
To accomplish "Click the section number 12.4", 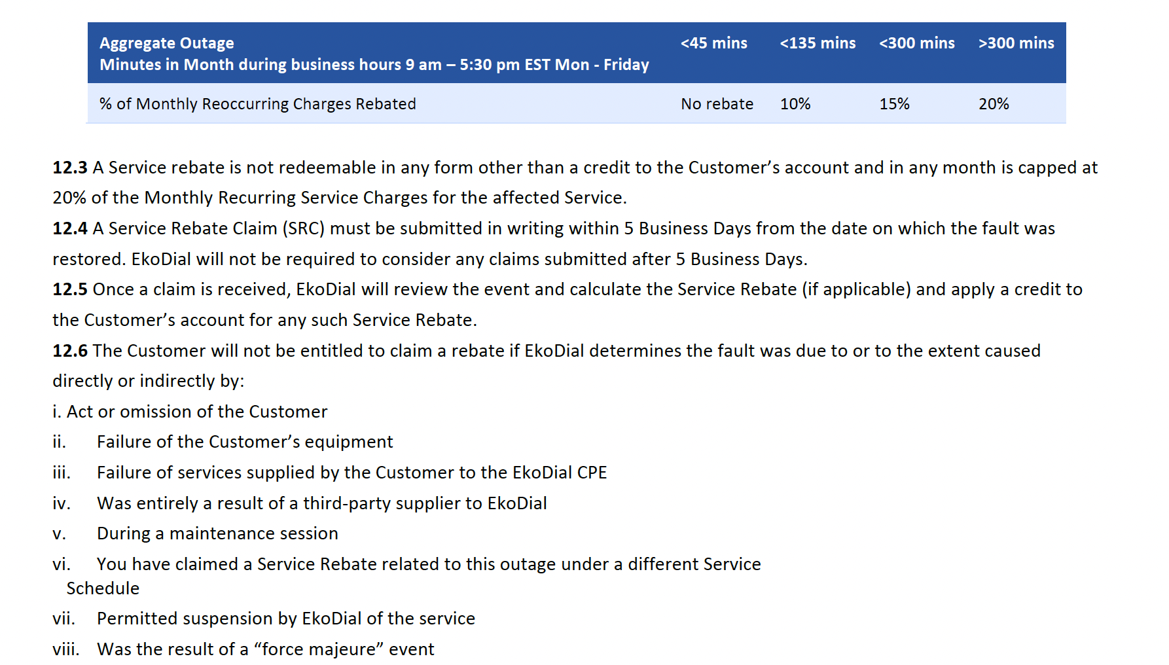I will pyautogui.click(x=69, y=228).
